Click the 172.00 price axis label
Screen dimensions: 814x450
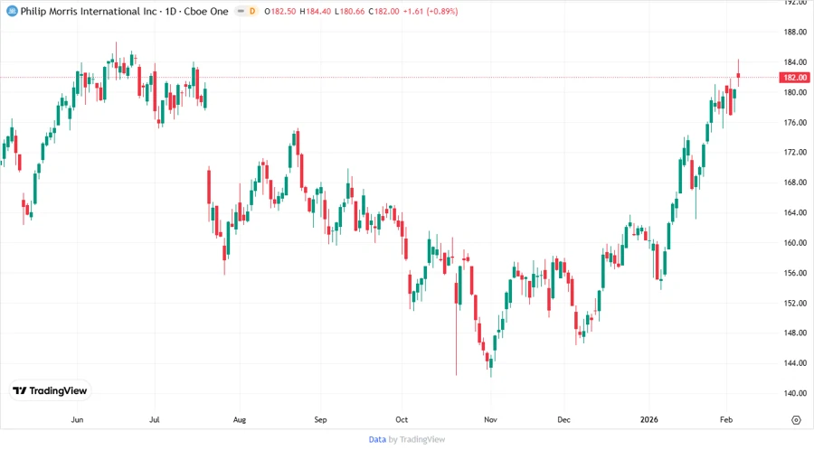tap(795, 153)
